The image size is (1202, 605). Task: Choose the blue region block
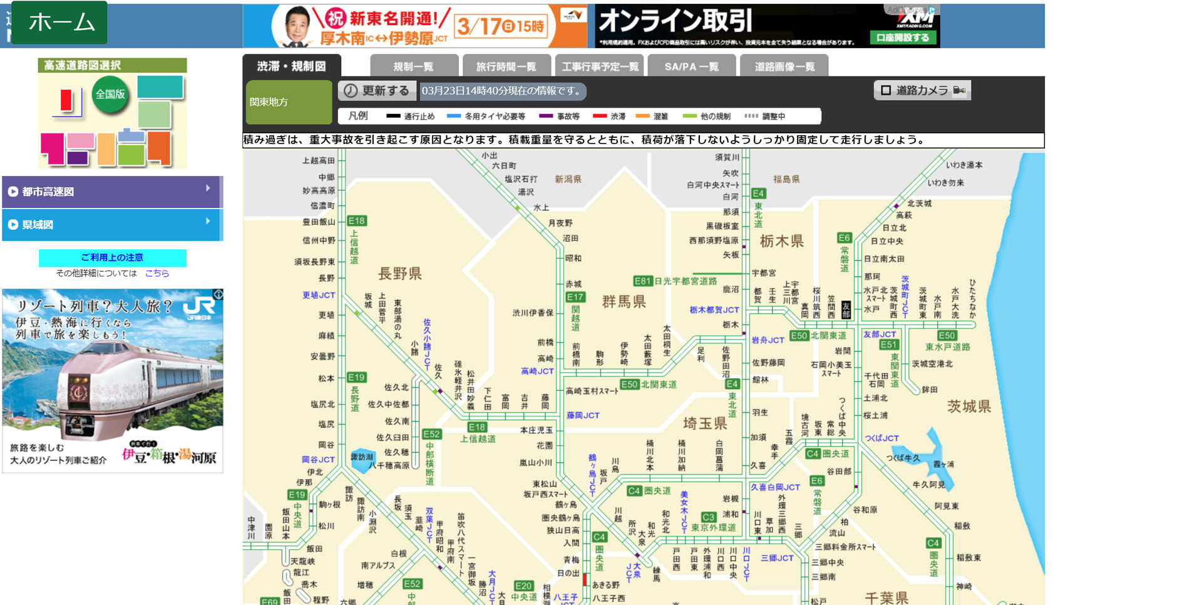pos(131,135)
